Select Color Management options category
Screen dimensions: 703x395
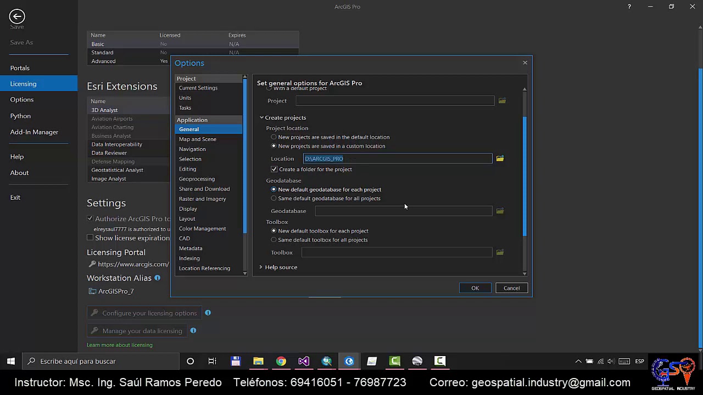202,229
